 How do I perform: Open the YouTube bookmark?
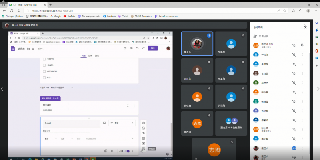(69, 16)
